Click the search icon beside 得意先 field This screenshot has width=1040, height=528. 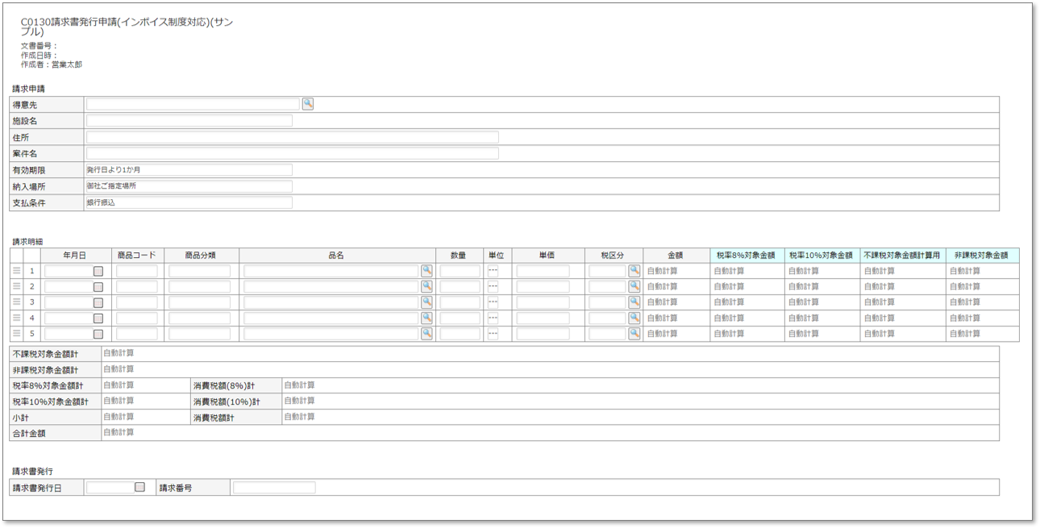pos(308,104)
